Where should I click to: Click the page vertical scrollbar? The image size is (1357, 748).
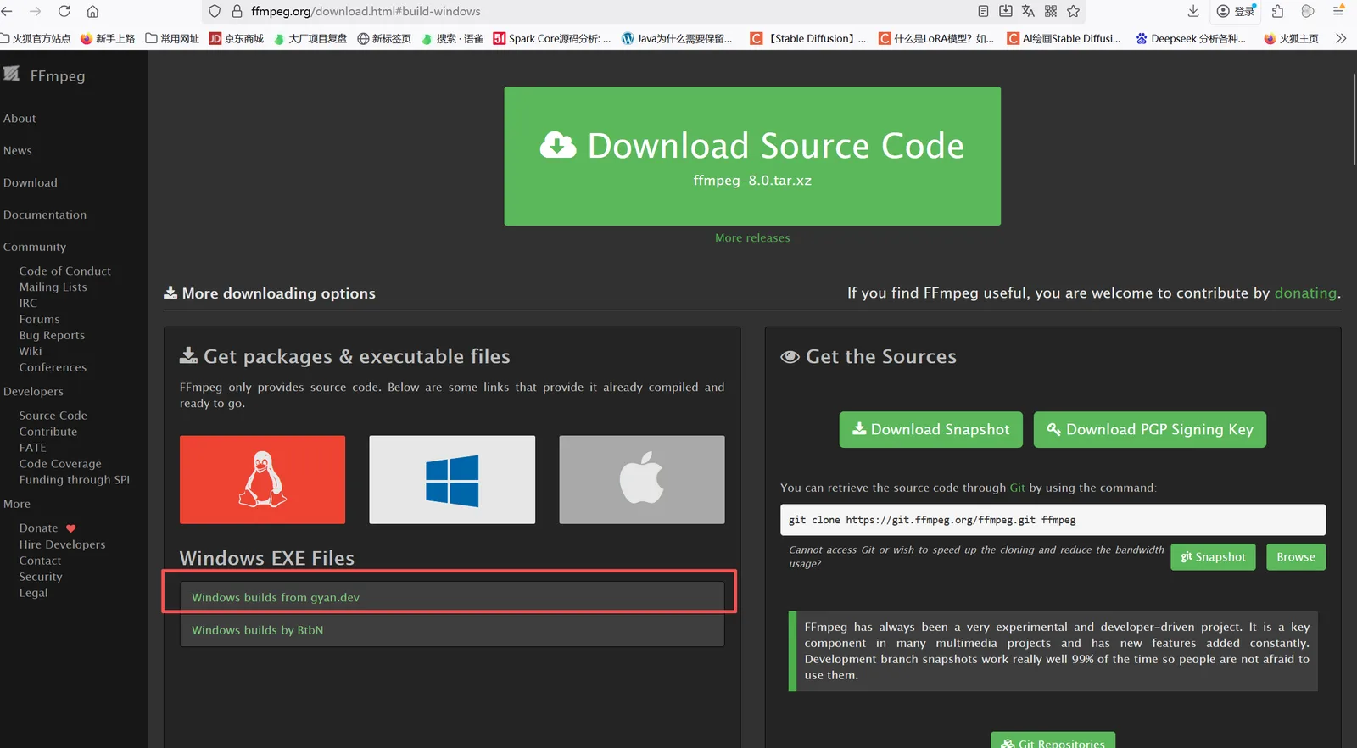click(1354, 119)
